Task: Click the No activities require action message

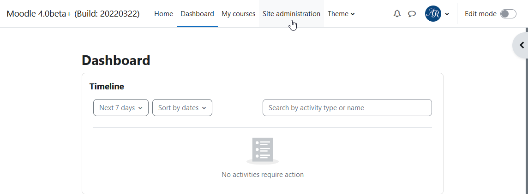Action: click(x=263, y=175)
